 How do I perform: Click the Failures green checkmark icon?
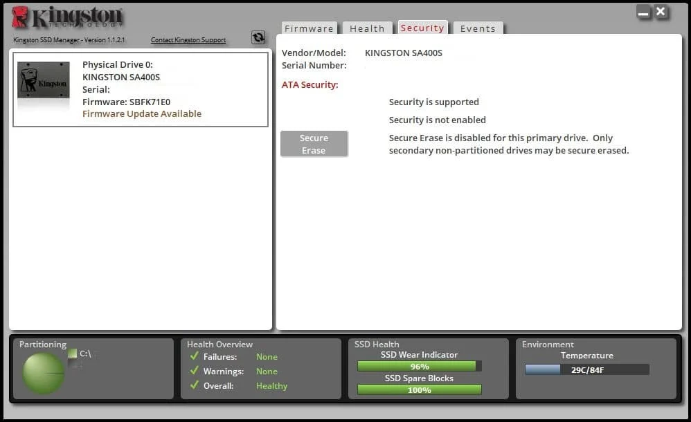195,356
